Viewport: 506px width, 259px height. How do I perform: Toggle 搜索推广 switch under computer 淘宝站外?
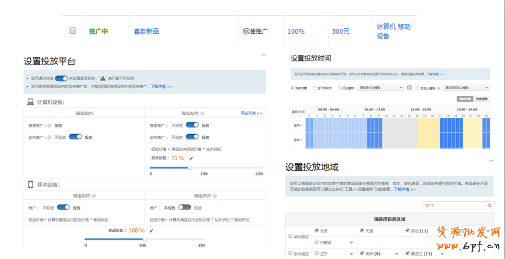tap(193, 125)
